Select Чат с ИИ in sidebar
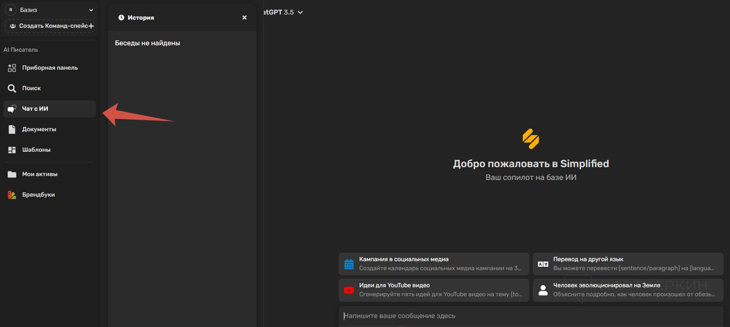This screenshot has height=327, width=730. (50, 109)
